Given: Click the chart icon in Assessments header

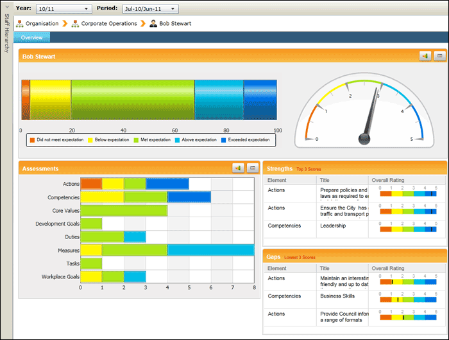Looking at the screenshot, I should (239, 168).
